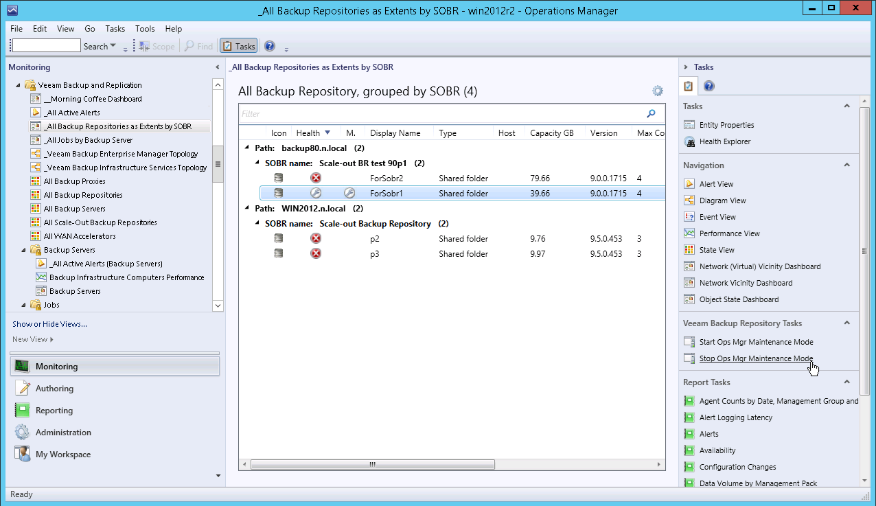Toggle the Tasks pane toolbar button
The height and width of the screenshot is (506, 876).
[238, 46]
